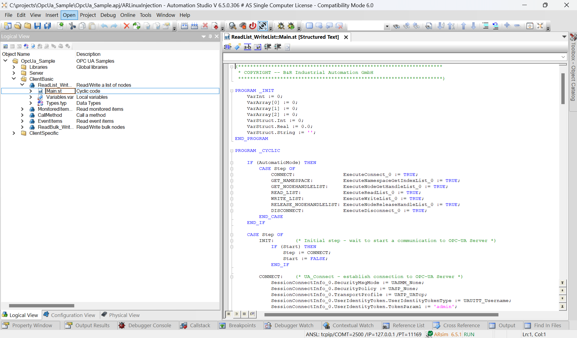
Task: Click the a·b rename icon in editor toolbar
Action: 248,47
